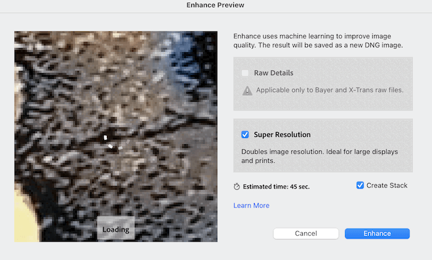This screenshot has width=432, height=260.
Task: Click the Create Stack label text
Action: (387, 185)
